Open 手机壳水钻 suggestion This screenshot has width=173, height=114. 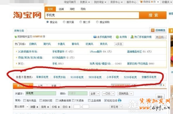point(60,77)
